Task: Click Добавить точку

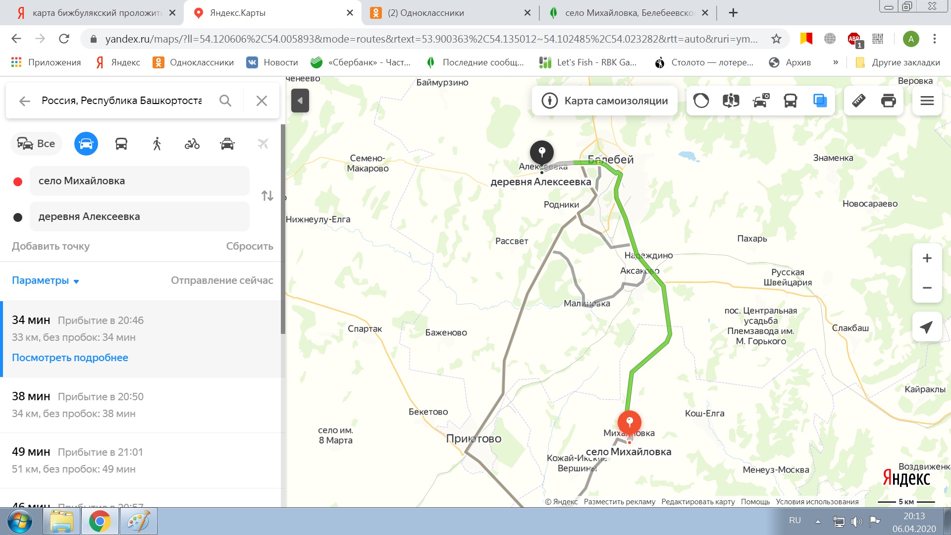Action: pyautogui.click(x=51, y=246)
